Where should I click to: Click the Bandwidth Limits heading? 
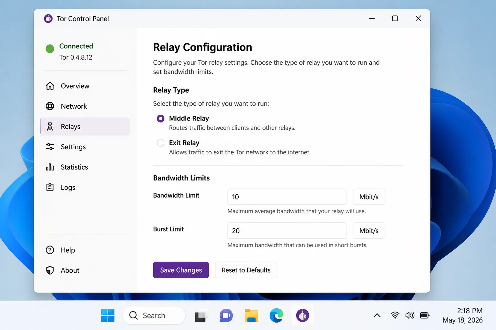tap(181, 178)
